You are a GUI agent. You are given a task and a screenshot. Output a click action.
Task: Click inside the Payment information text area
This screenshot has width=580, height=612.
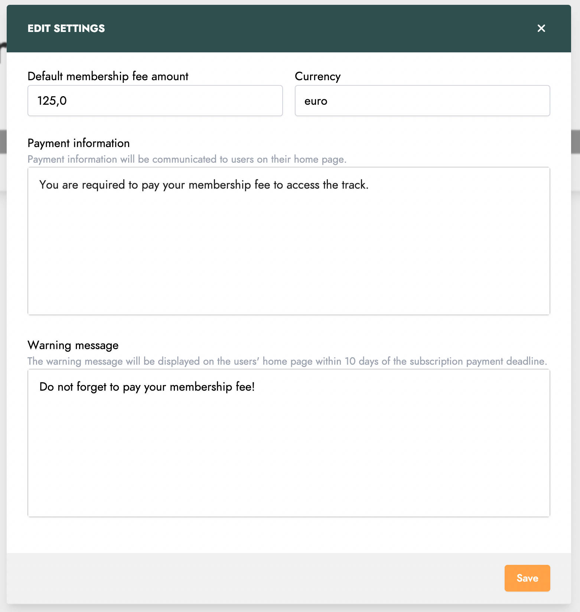coord(289,241)
